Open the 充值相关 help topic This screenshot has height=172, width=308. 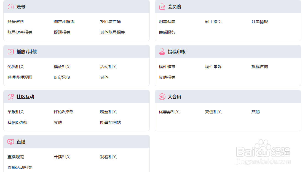tap(213, 112)
